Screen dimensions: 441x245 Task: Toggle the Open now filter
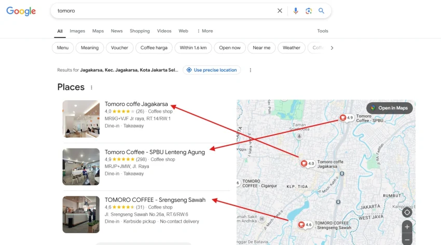click(x=230, y=48)
